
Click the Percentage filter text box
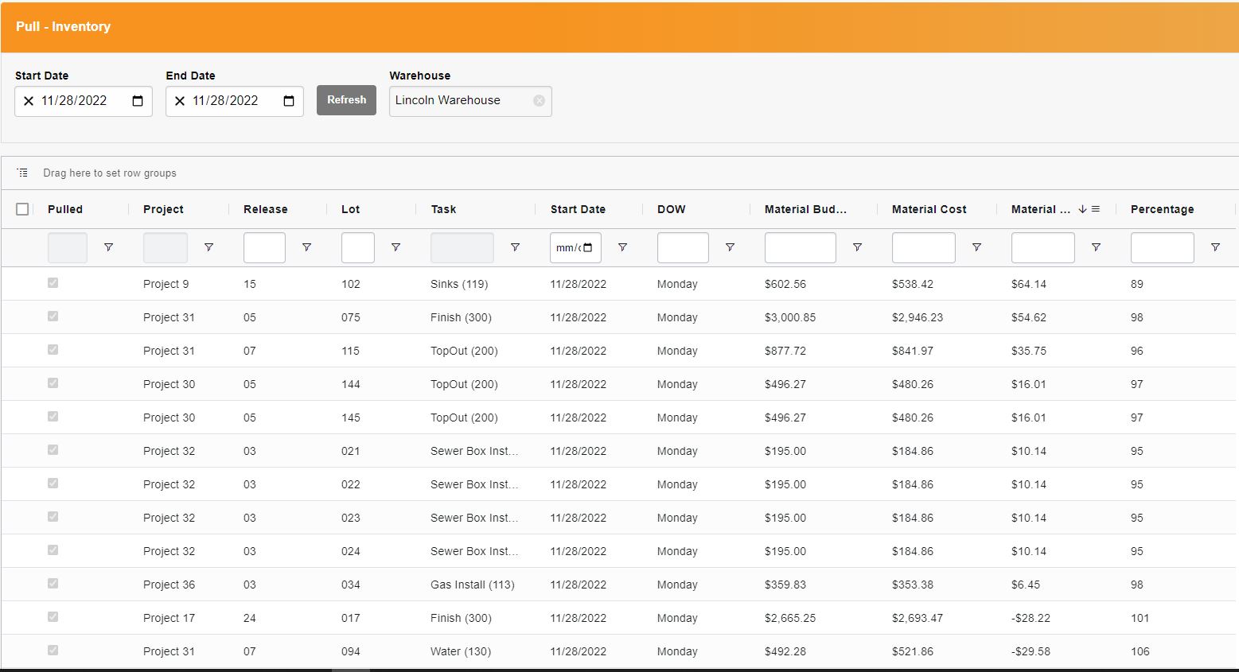click(x=1163, y=247)
